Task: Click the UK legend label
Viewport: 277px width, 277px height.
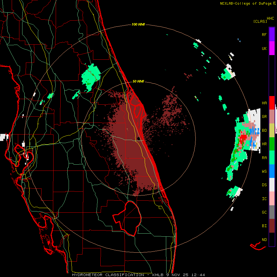Action: coord(264,48)
